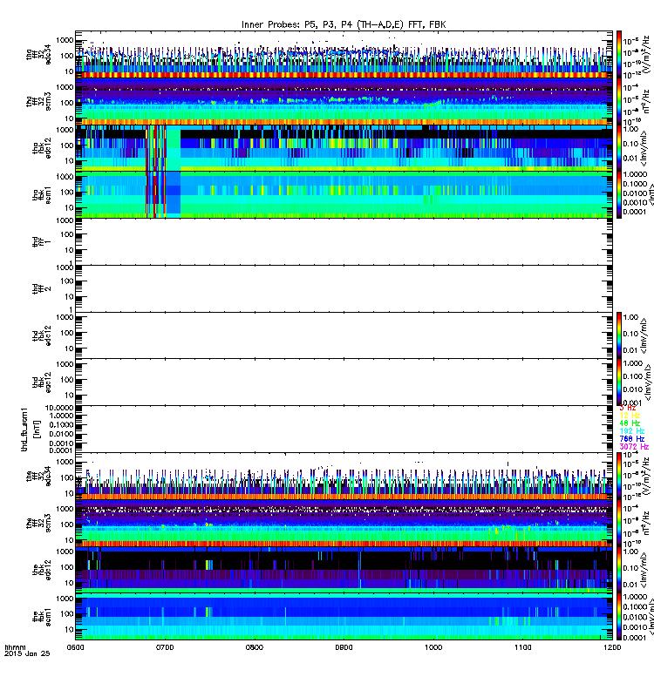654x697 pixels.
Task: Click the 'the fff 32 edc34' panel label
Action: (x=38, y=477)
